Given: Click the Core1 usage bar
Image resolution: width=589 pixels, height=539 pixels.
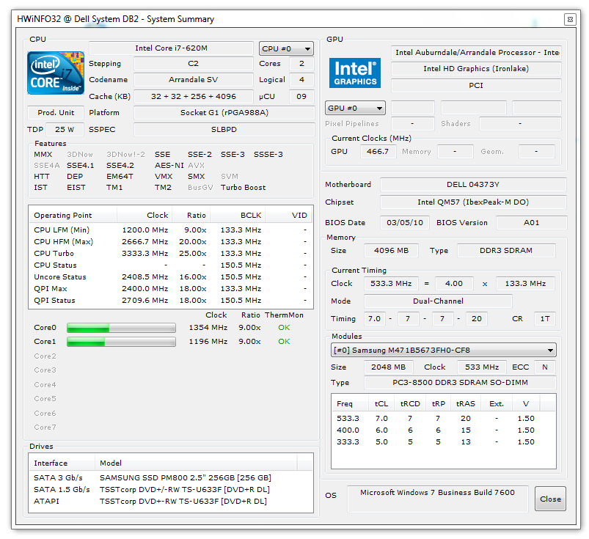Looking at the screenshot, I should coord(121,342).
